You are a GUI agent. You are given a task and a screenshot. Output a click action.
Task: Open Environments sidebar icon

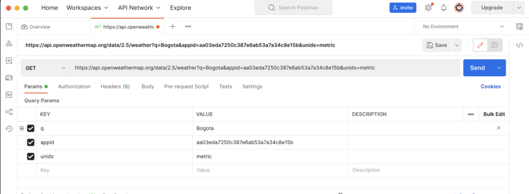coord(9,61)
